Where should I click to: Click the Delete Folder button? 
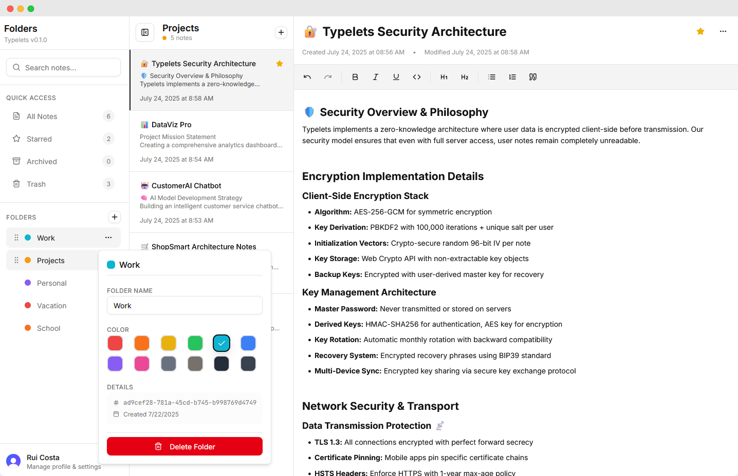184,446
